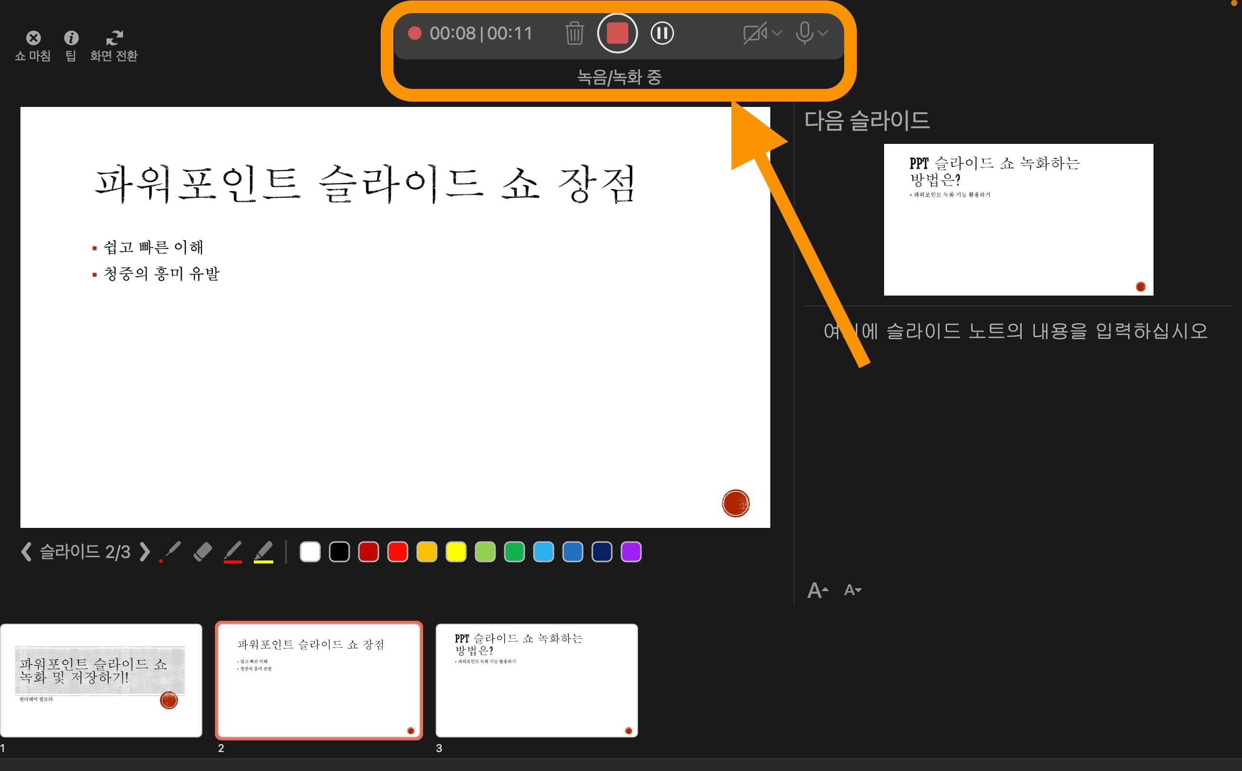Toggle the camera off/on icon

755,33
